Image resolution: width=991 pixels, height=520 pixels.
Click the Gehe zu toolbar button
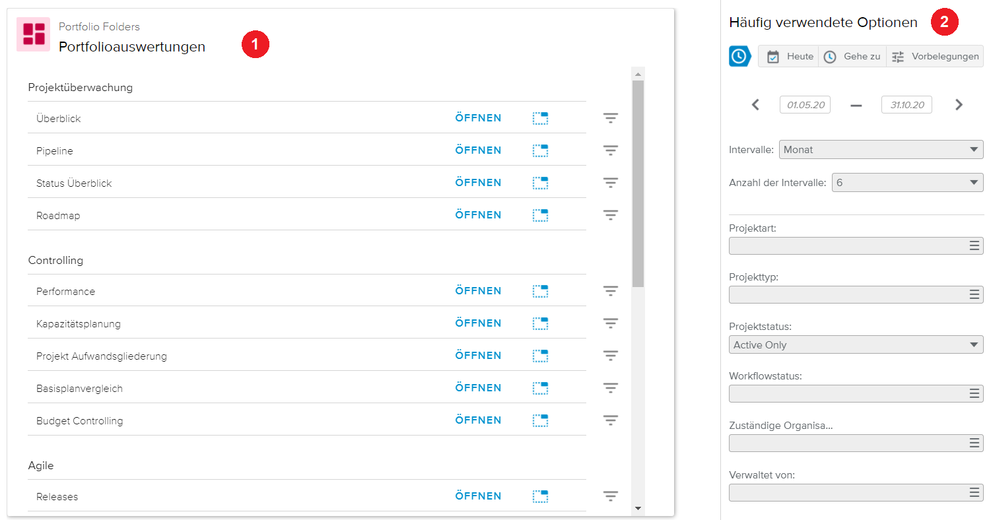(852, 57)
